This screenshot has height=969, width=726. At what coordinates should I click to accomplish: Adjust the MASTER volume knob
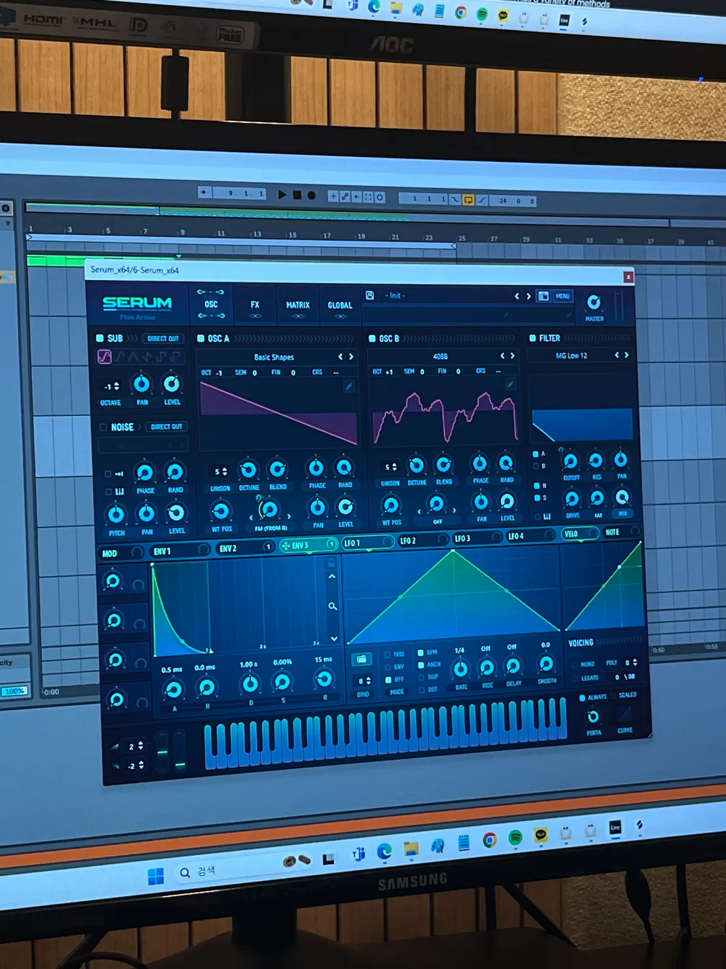(x=594, y=302)
